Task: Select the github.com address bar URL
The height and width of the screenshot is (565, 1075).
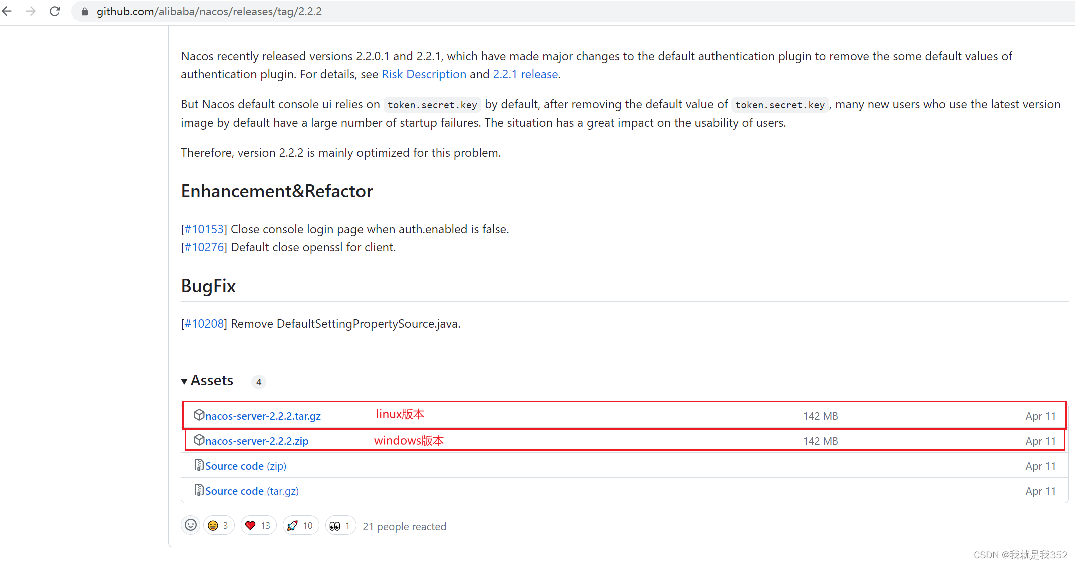Action: (x=209, y=11)
